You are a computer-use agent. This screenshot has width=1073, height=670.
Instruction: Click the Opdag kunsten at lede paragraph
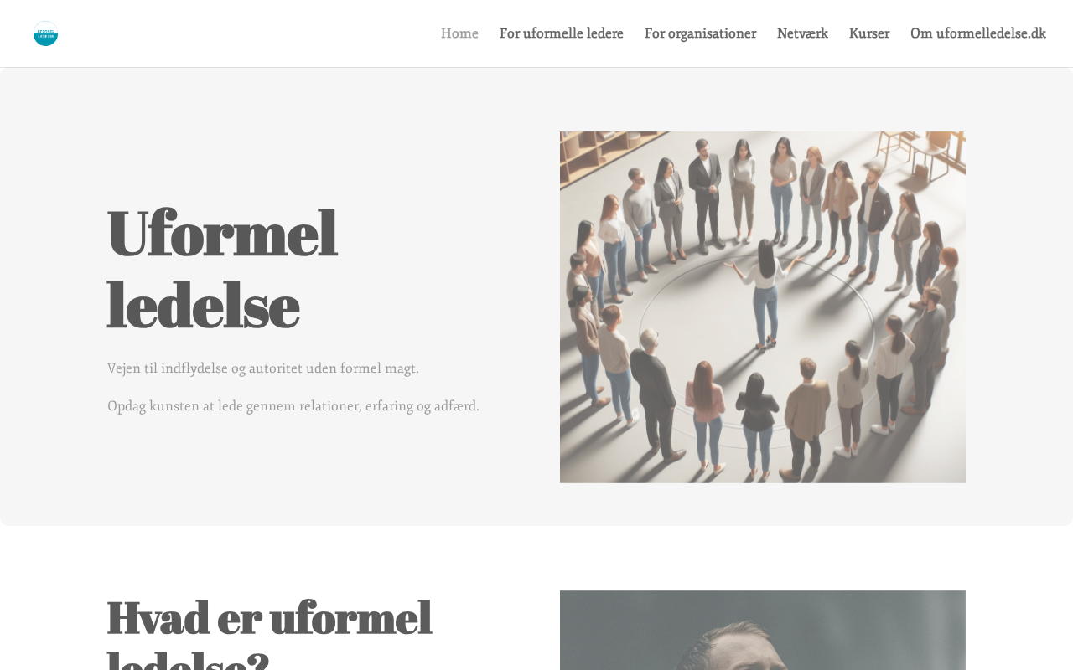click(x=293, y=406)
